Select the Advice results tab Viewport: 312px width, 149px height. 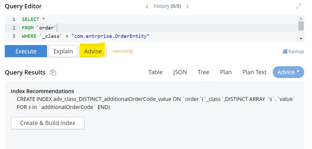288,72
